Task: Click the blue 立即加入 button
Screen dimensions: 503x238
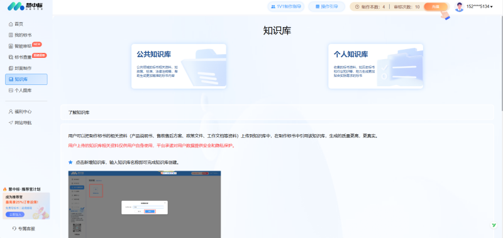Action: (15, 215)
